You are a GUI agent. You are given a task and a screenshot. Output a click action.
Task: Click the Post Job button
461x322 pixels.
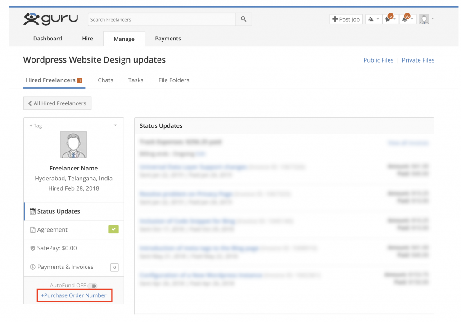(x=346, y=19)
